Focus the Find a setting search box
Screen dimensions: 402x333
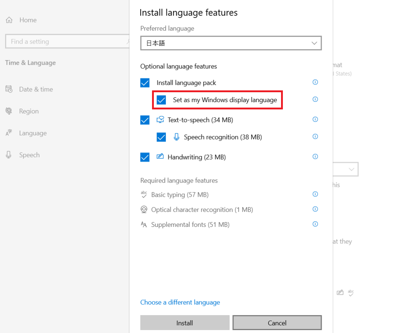pos(67,41)
